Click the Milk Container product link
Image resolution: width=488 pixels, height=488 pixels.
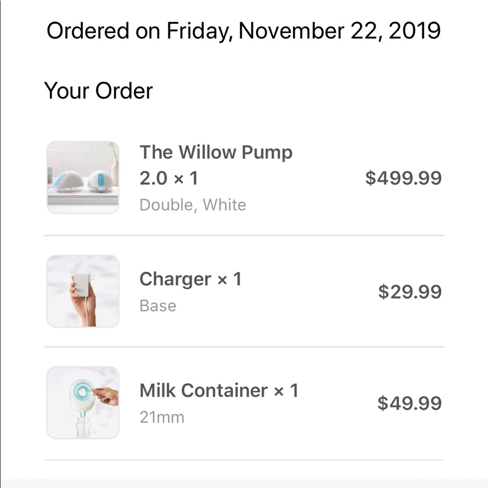205,390
